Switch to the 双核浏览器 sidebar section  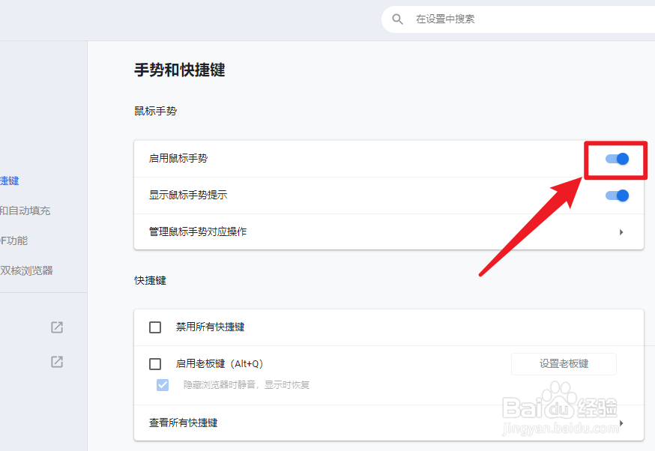(27, 270)
